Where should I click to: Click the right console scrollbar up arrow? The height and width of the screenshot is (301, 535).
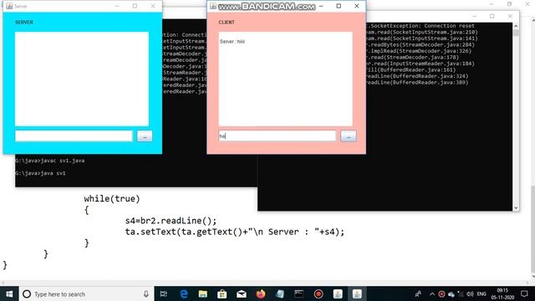tap(516, 26)
